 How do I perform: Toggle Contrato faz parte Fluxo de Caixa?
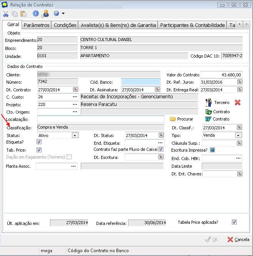coord(161,149)
